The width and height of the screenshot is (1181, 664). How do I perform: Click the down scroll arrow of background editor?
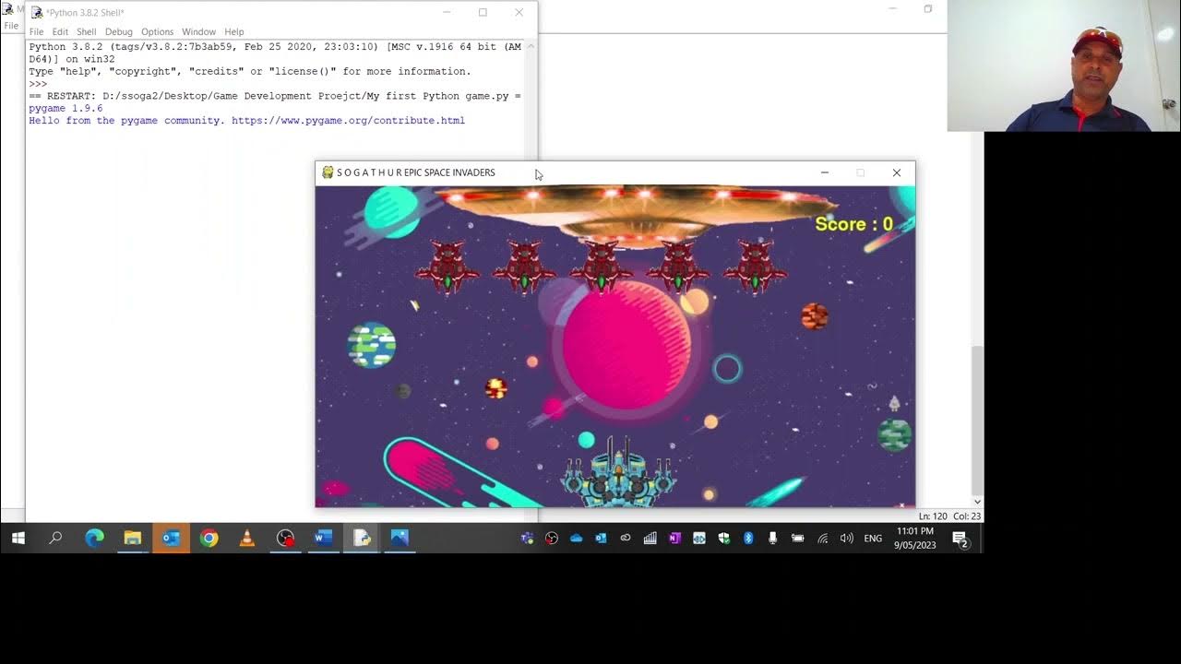point(978,502)
